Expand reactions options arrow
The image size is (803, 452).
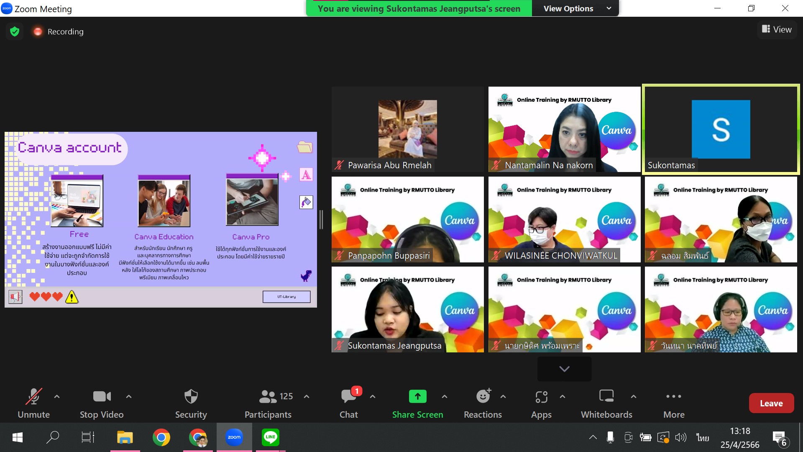point(503,396)
